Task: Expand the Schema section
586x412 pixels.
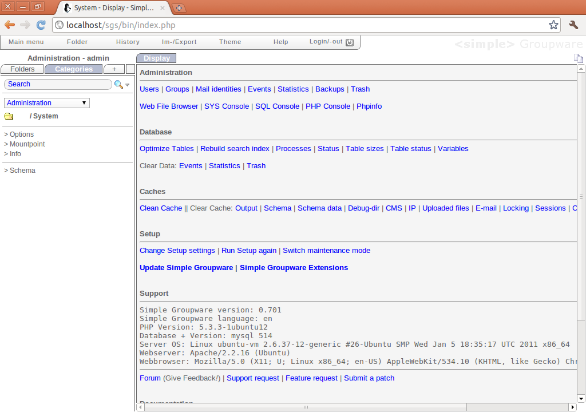Action: click(19, 170)
